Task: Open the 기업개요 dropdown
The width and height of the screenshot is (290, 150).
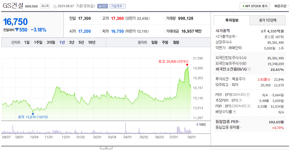Action: point(118,6)
